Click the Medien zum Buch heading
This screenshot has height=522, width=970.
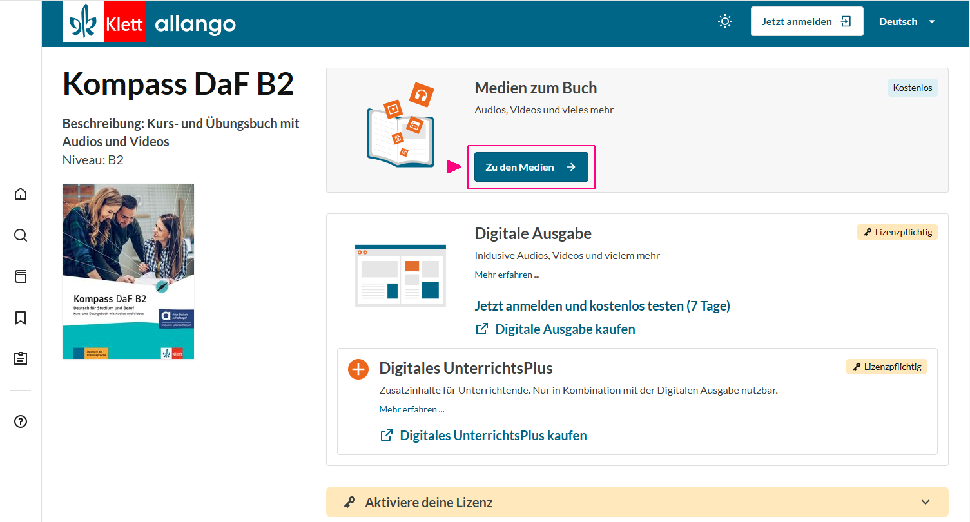pyautogui.click(x=536, y=88)
